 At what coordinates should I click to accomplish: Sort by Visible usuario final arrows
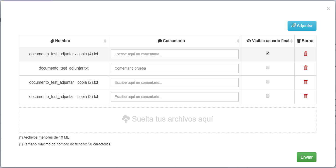tap(291, 41)
